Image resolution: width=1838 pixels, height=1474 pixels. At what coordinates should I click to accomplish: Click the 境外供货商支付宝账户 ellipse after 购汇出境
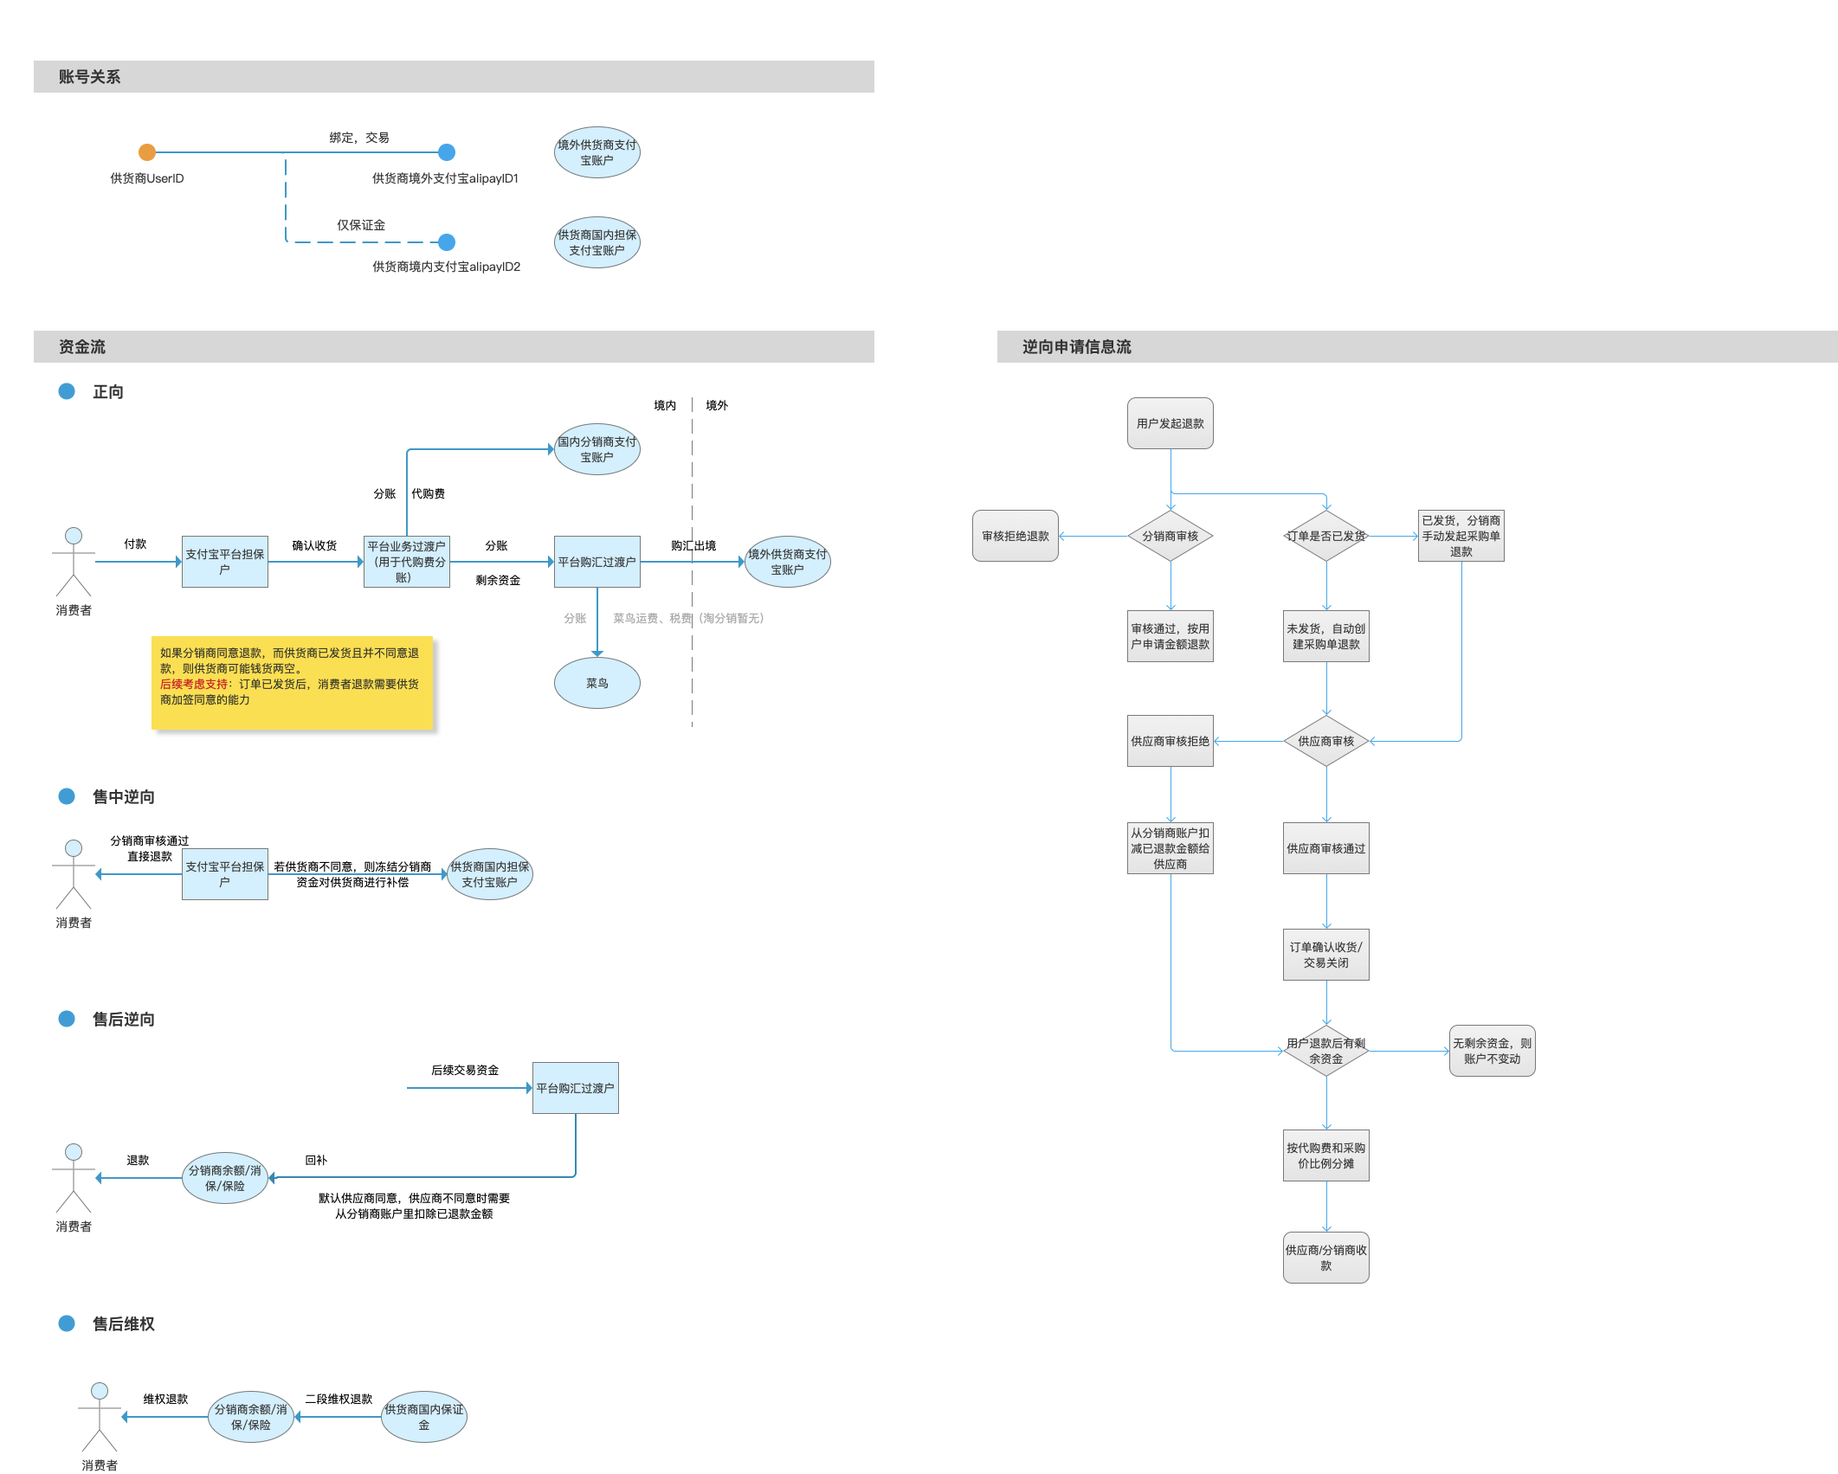[788, 562]
